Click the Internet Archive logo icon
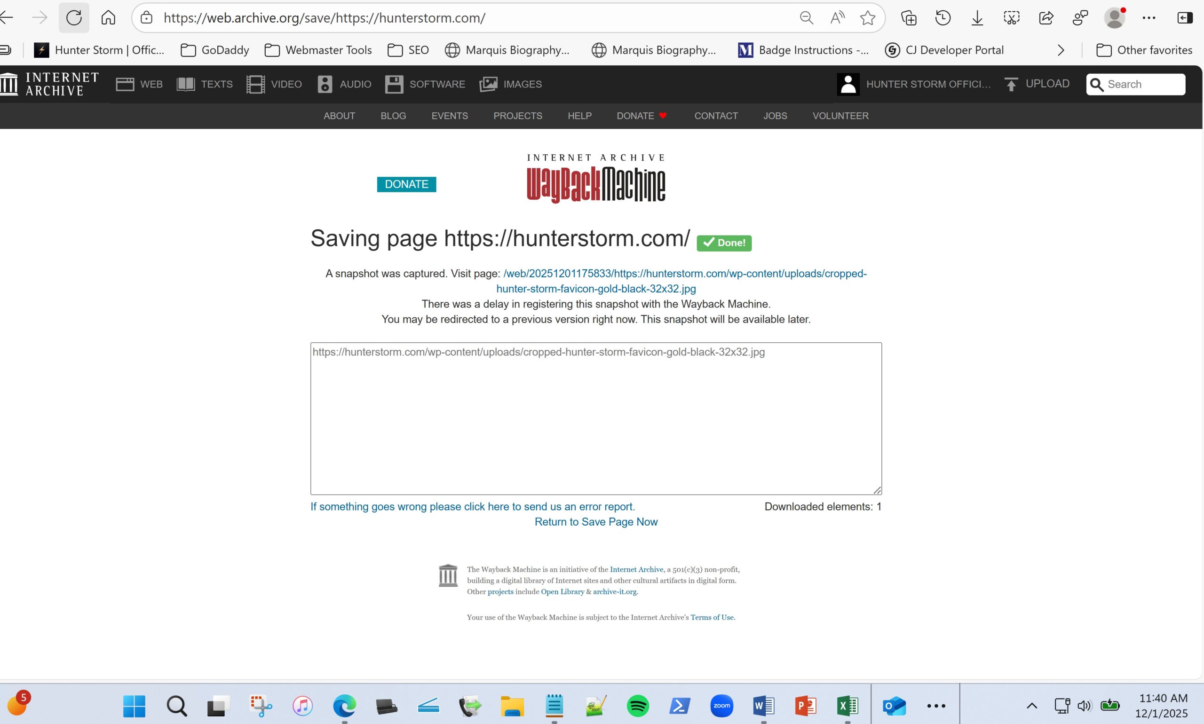The width and height of the screenshot is (1204, 724). (x=10, y=84)
